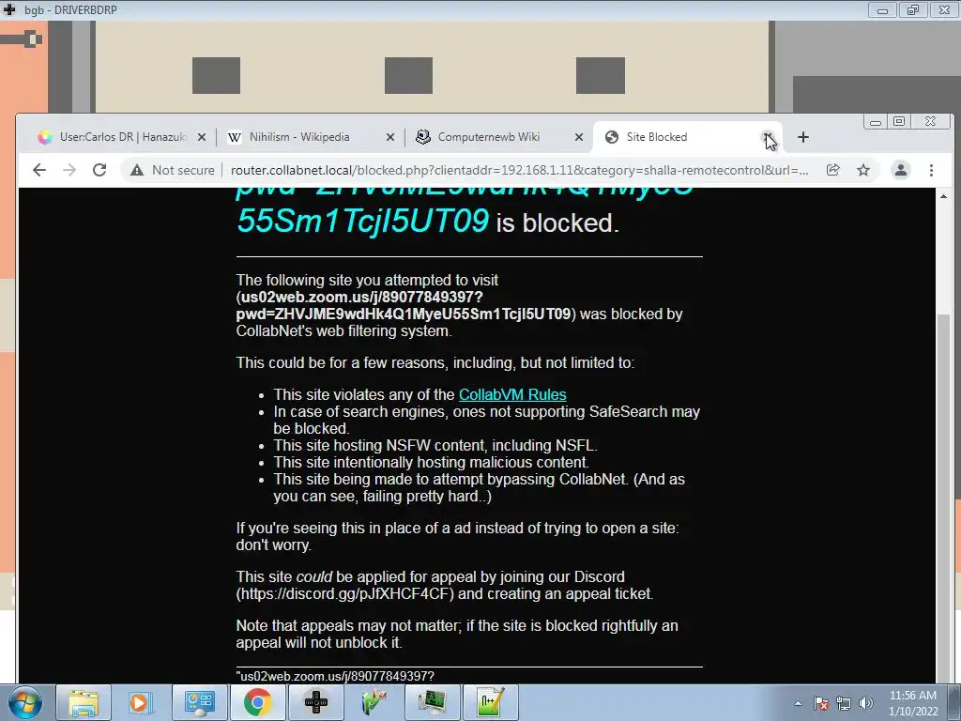This screenshot has height=721, width=961.
Task: Share this page using the share icon
Action: [833, 170]
